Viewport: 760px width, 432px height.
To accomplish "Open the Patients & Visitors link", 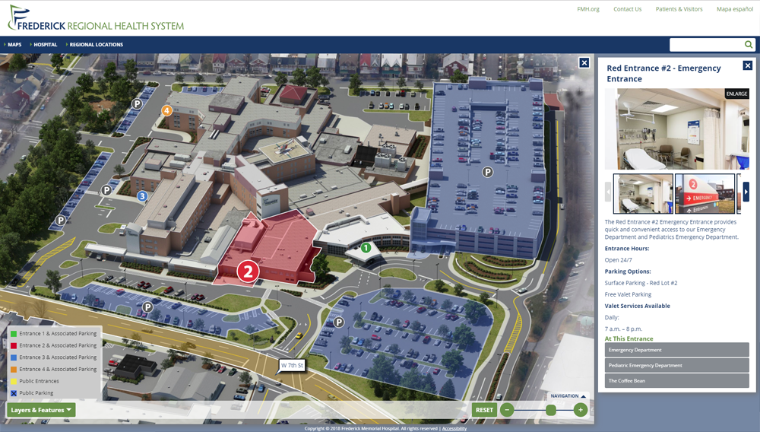I will (679, 9).
